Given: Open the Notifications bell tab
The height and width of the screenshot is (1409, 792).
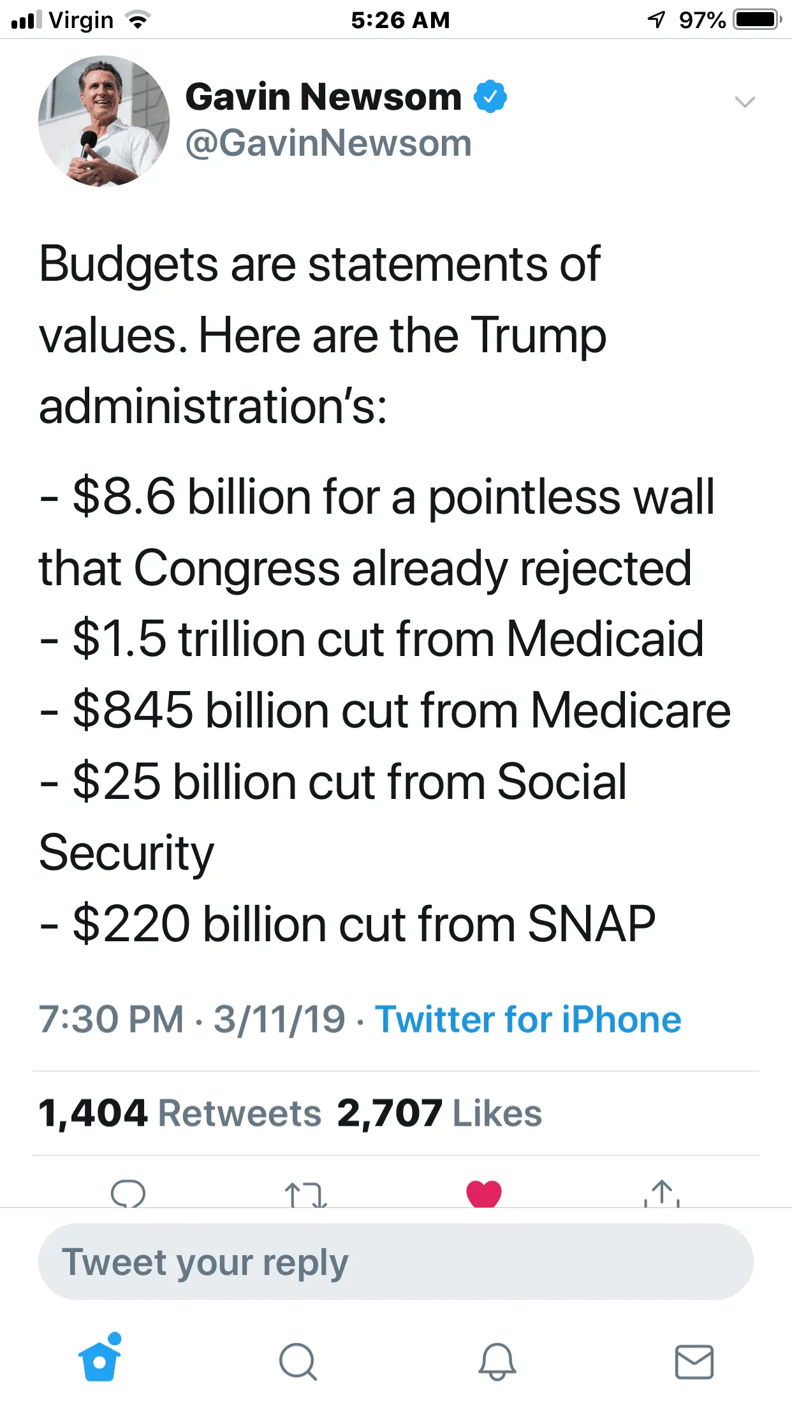Looking at the screenshot, I should pos(497,1361).
